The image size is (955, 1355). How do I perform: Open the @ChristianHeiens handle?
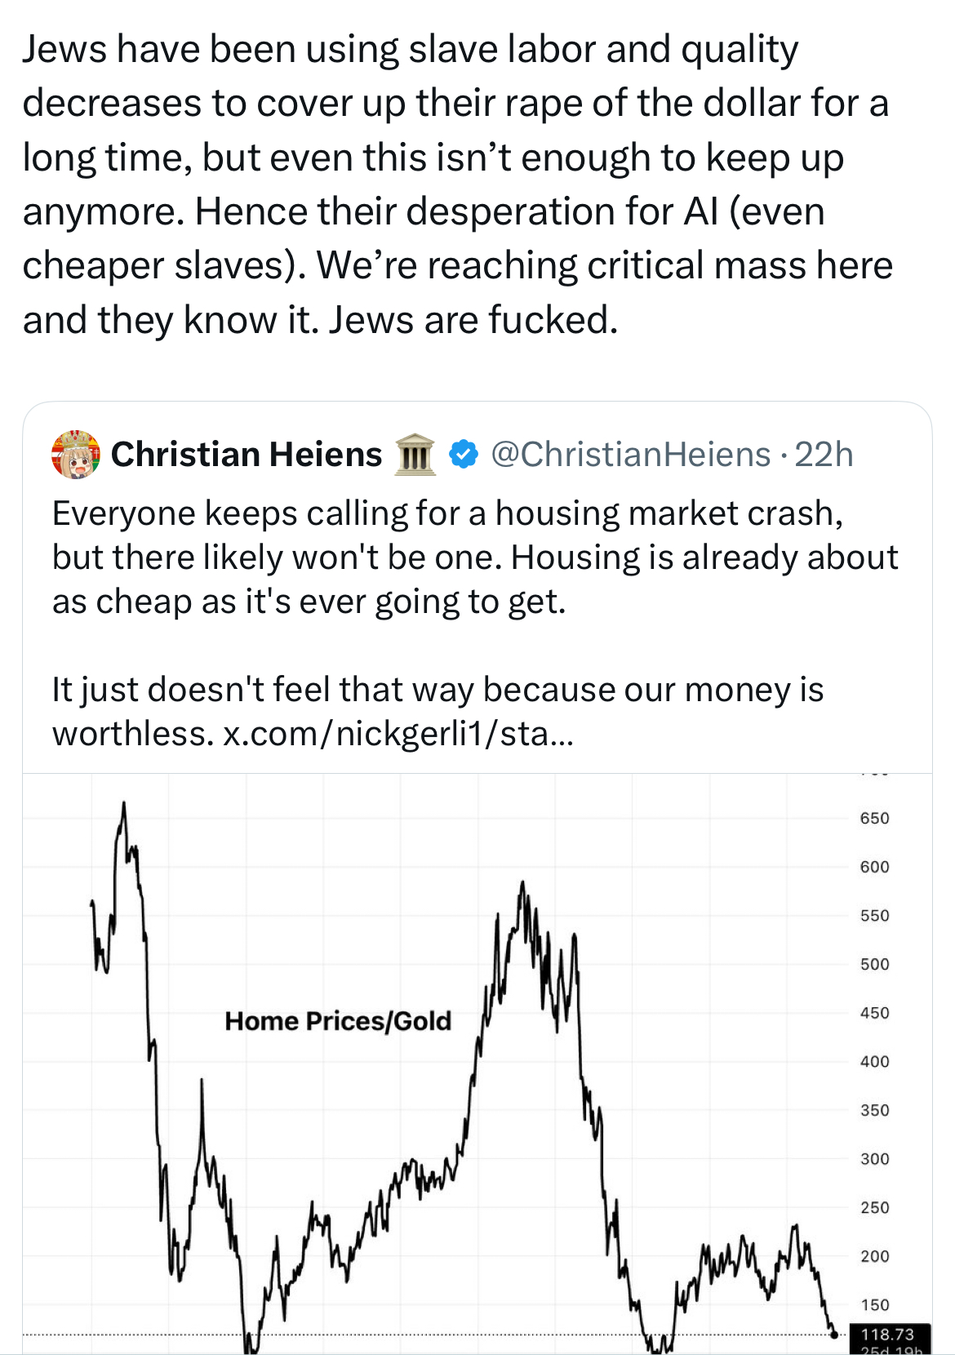[630, 455]
